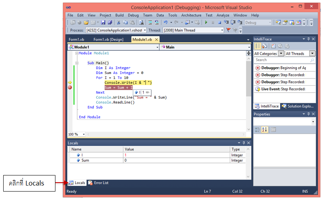Click the categorized icon in Properties

258,130
